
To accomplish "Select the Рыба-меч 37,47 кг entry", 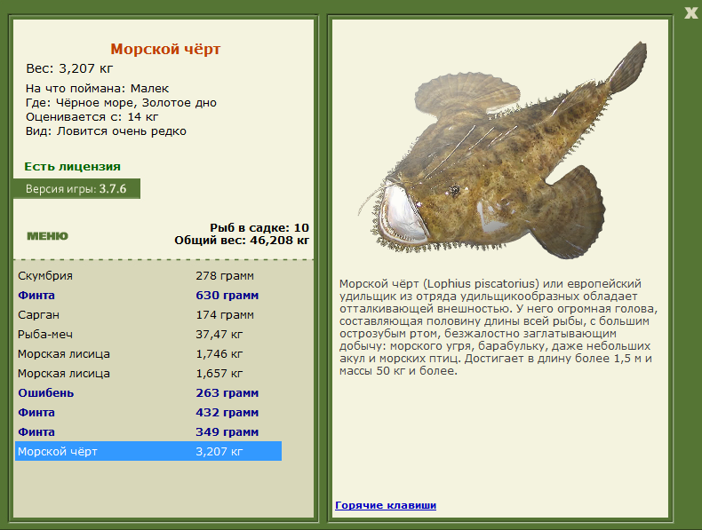I will [148, 335].
